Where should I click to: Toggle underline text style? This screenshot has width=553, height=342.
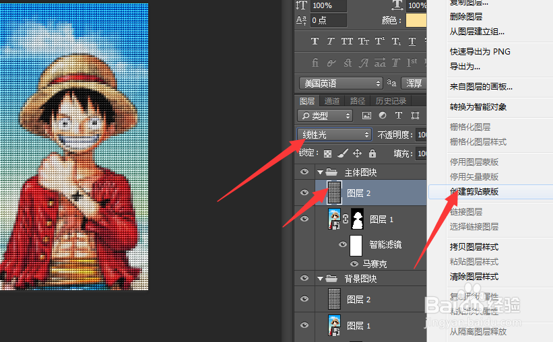click(x=412, y=41)
